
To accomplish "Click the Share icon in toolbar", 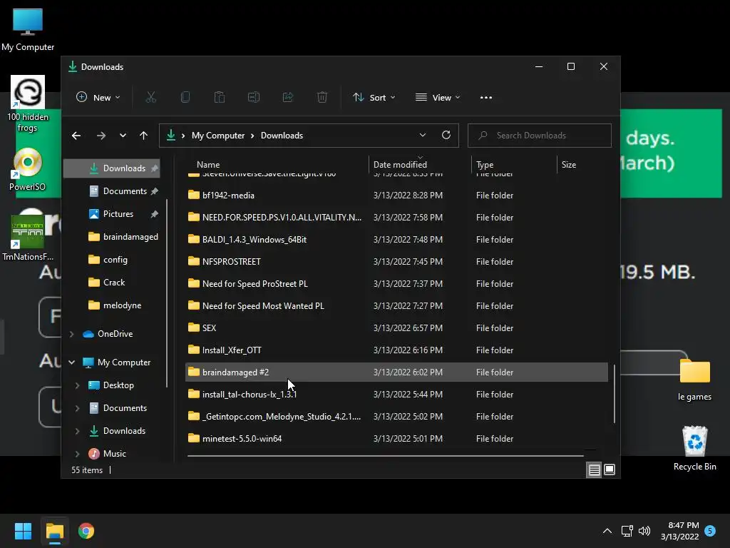I will click(288, 97).
